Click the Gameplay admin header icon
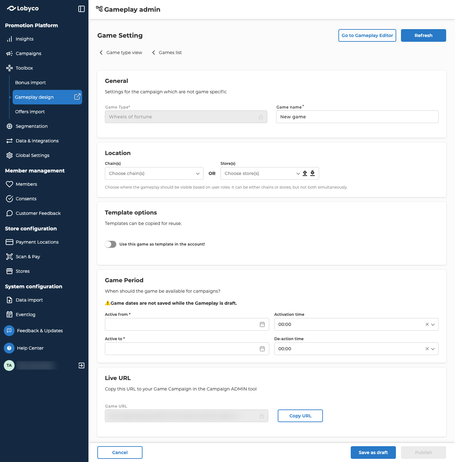 point(99,9)
